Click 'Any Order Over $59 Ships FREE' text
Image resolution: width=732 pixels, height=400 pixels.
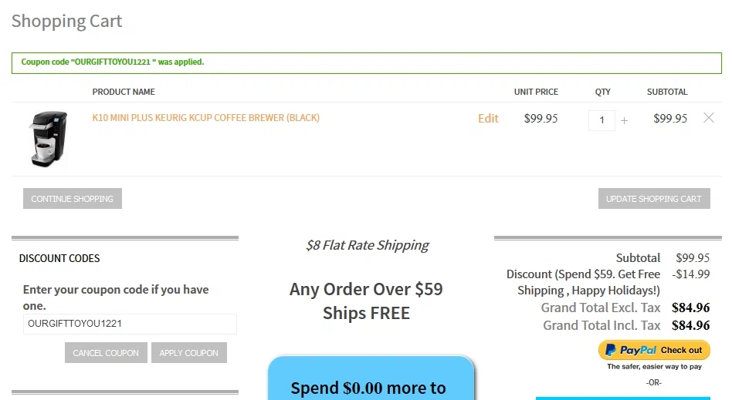point(366,301)
